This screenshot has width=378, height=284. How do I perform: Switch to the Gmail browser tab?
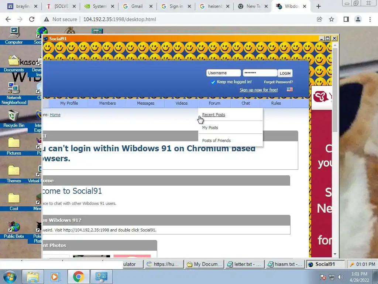[x=137, y=6]
